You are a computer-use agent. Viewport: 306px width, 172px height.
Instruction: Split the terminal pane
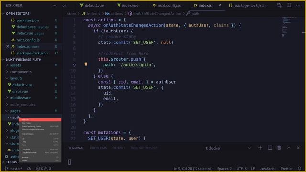pyautogui.click(x=270, y=148)
